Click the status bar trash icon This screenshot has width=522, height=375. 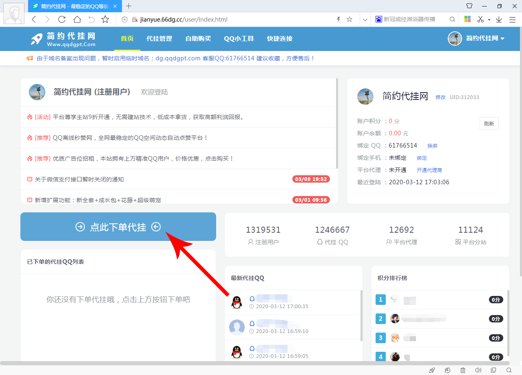tap(463, 370)
